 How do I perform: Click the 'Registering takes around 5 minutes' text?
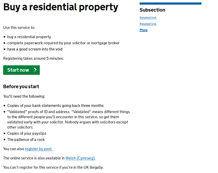coord(33,58)
